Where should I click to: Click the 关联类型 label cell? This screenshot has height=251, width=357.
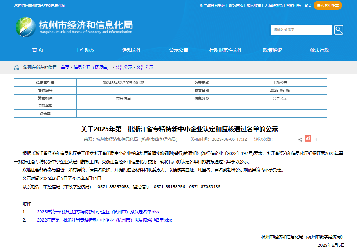tap(45, 106)
